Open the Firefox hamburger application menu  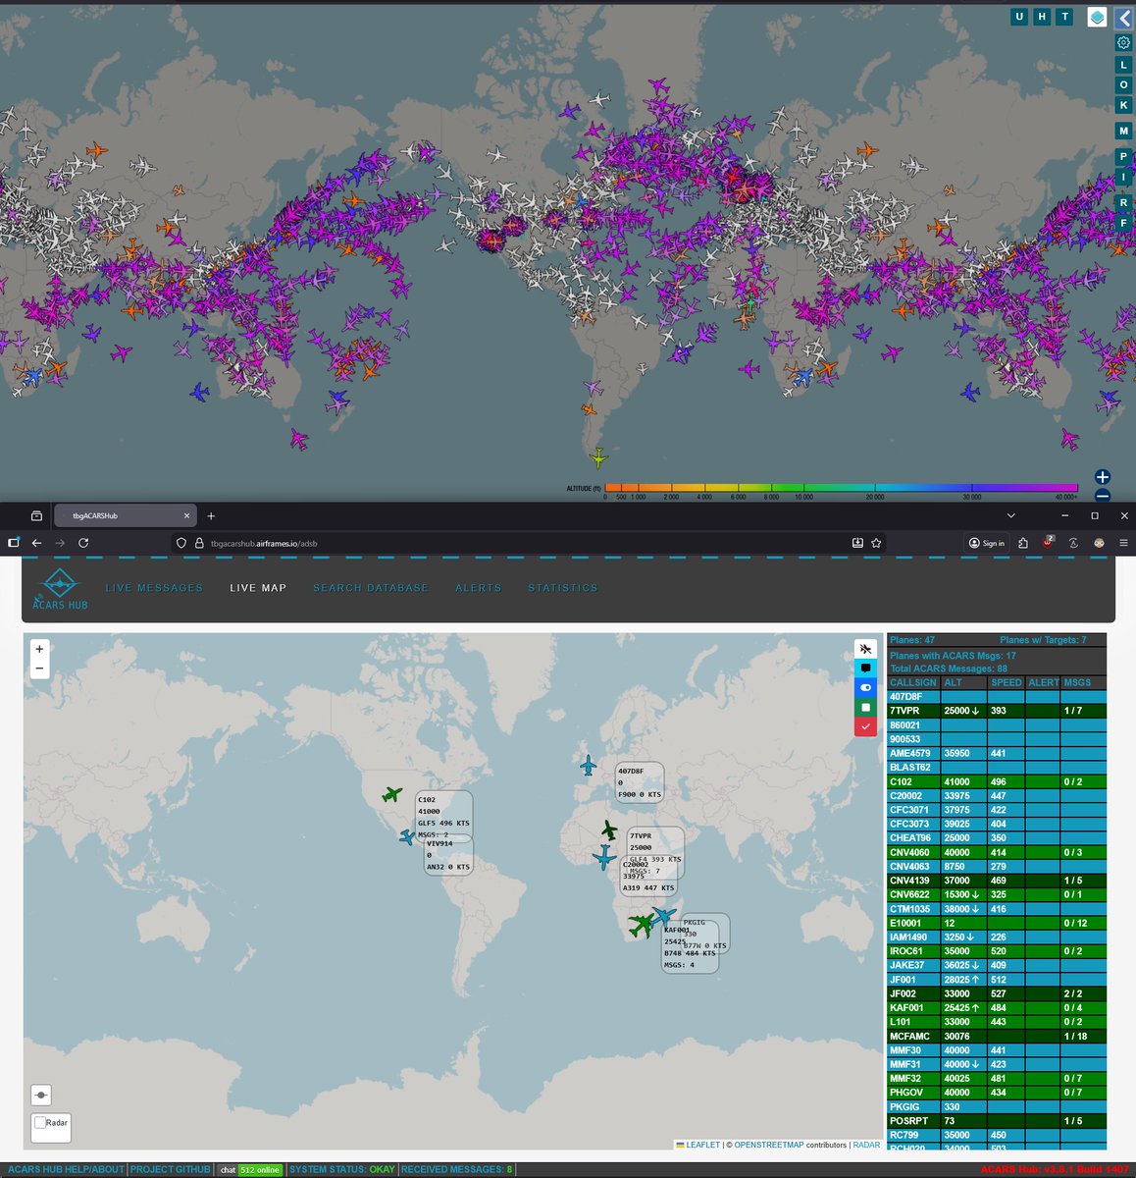point(1124,543)
